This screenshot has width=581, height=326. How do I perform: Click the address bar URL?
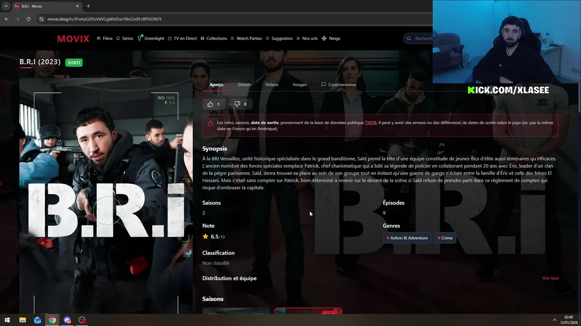[x=104, y=19]
